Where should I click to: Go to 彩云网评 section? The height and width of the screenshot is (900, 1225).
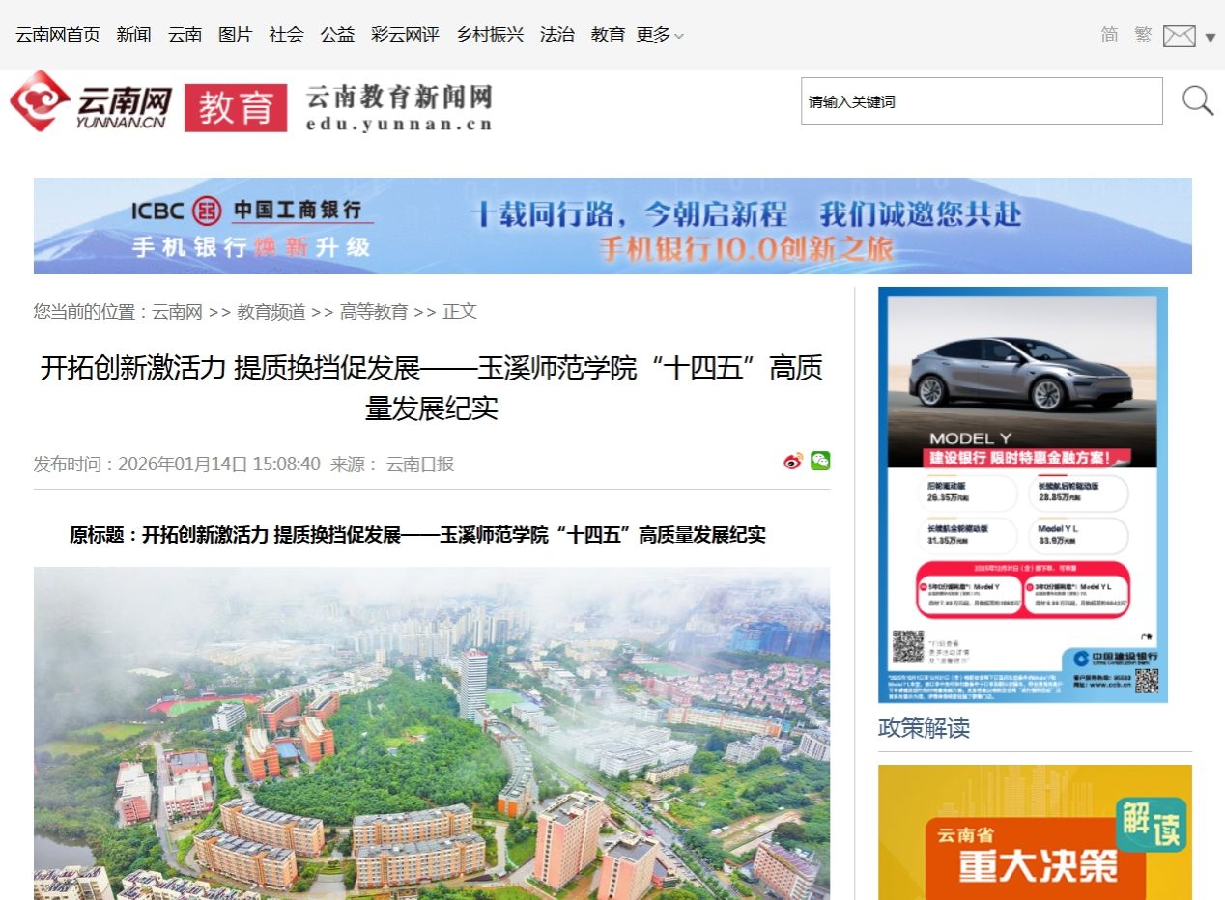click(405, 35)
